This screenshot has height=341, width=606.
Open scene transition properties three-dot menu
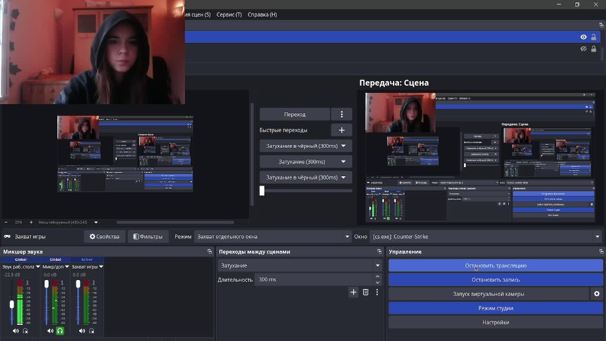point(377,292)
